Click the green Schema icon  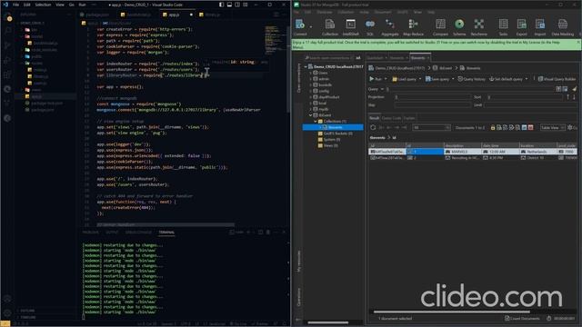459,25
